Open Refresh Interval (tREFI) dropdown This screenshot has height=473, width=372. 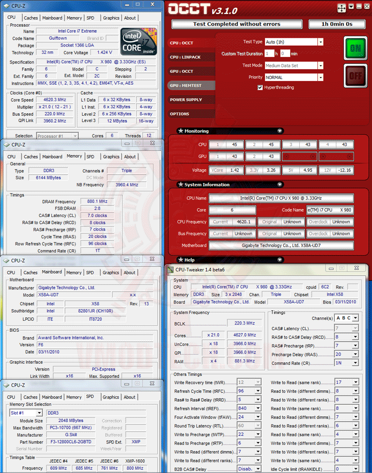[x=258, y=408]
